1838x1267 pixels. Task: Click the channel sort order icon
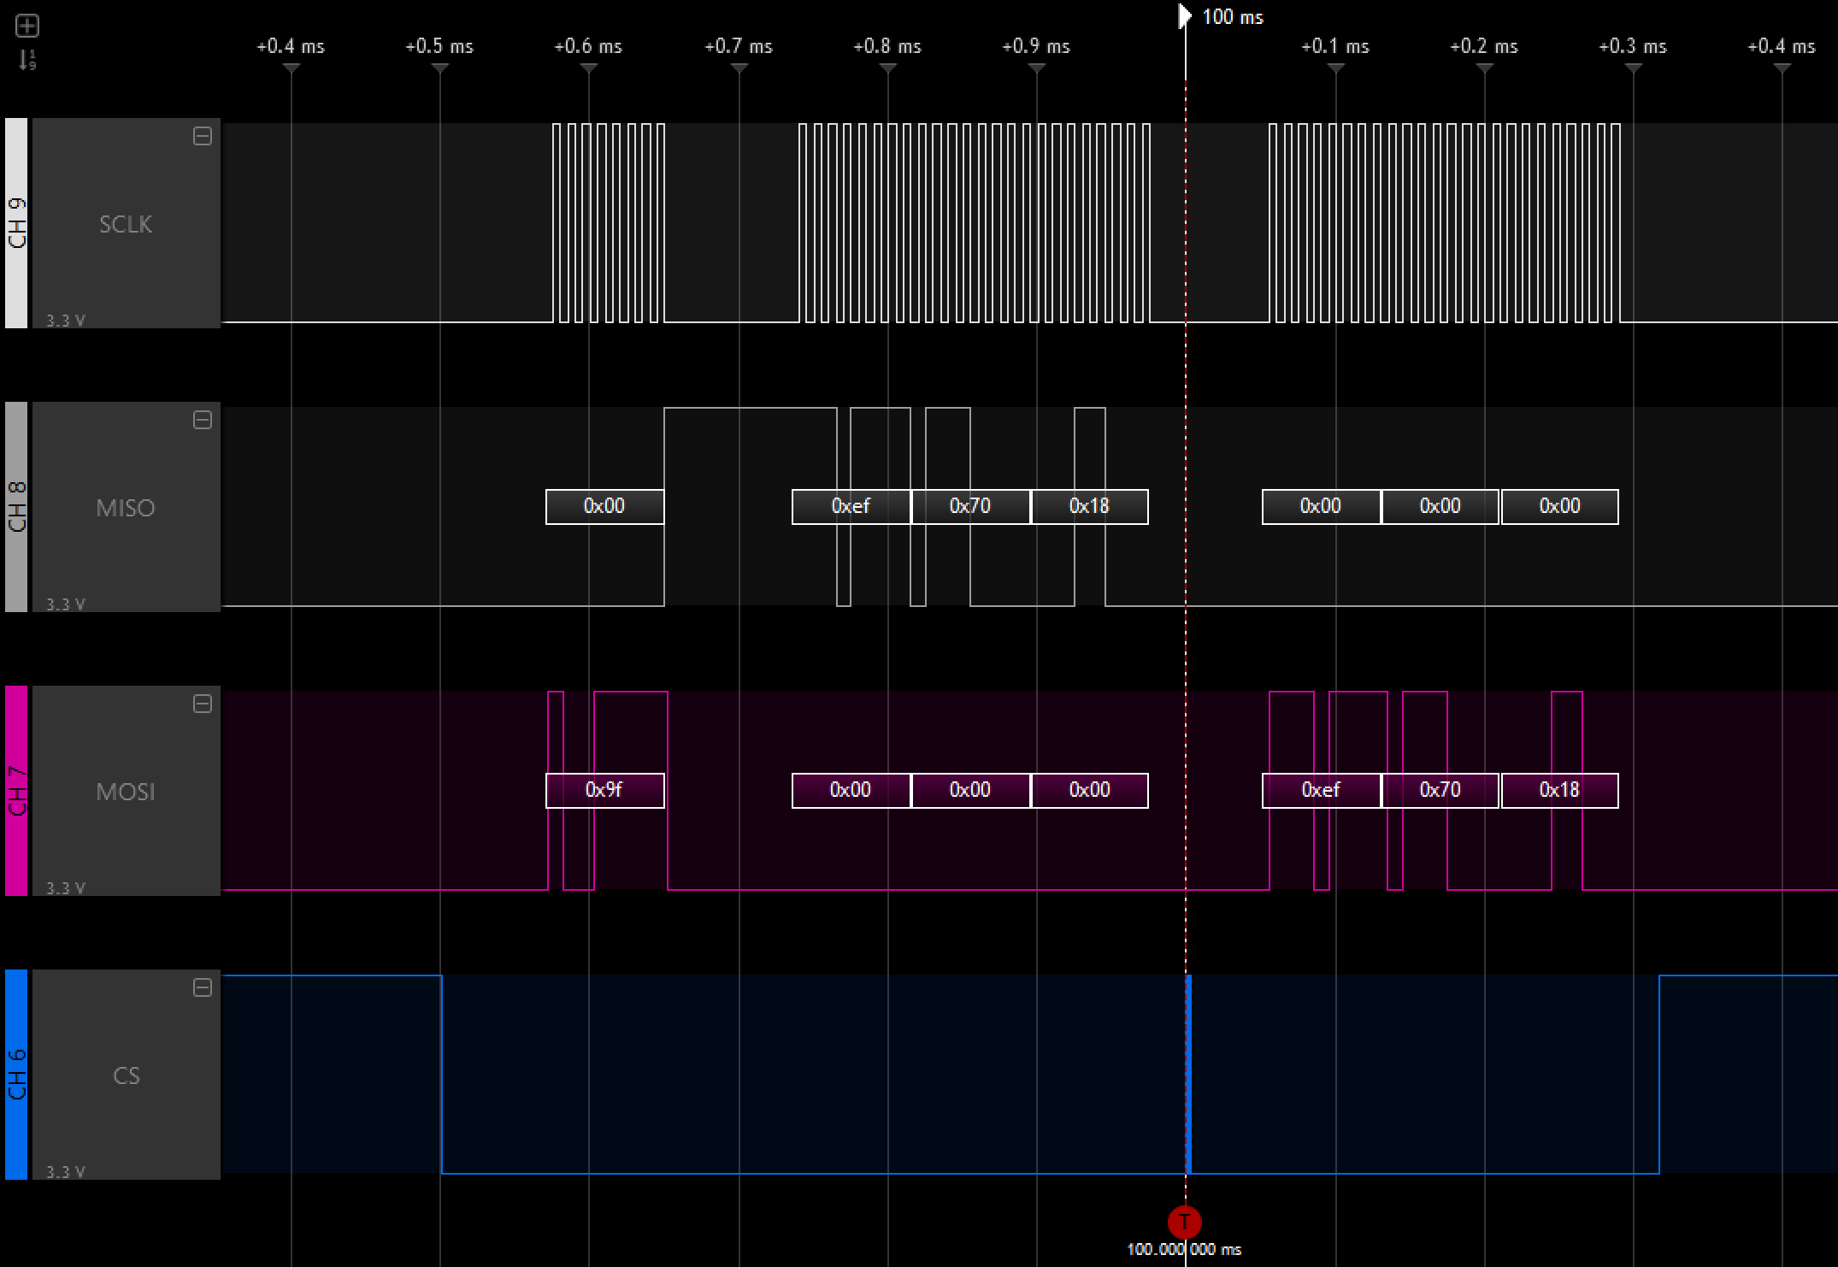coord(27,59)
